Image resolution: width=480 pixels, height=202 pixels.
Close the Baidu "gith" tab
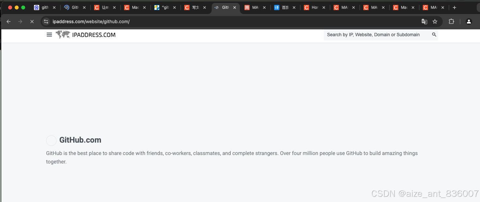tap(54, 8)
